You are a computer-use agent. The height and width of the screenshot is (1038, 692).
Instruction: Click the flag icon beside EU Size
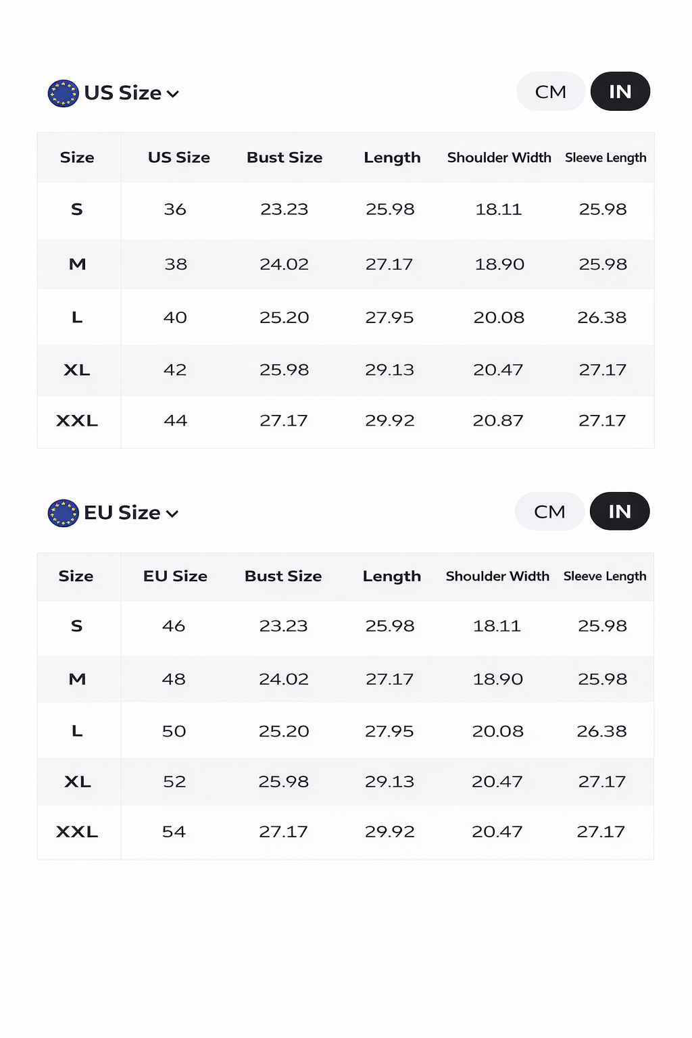[63, 513]
